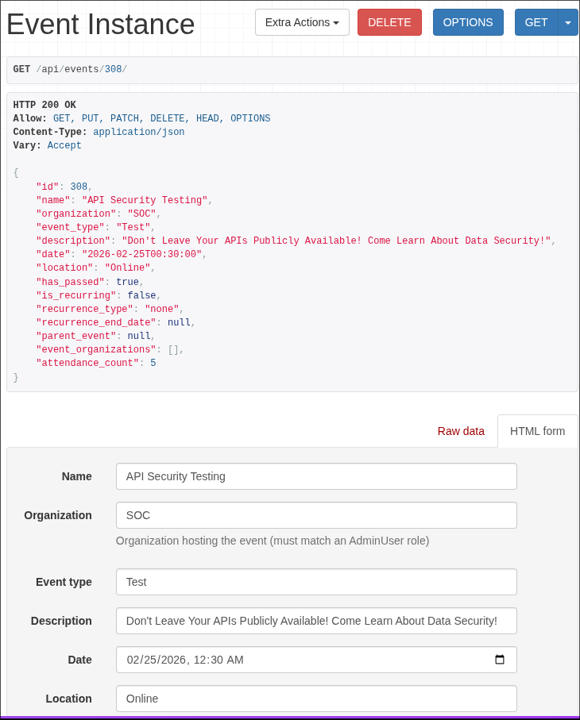This screenshot has width=580, height=720.
Task: Click the OPTIONS button
Action: pos(468,22)
